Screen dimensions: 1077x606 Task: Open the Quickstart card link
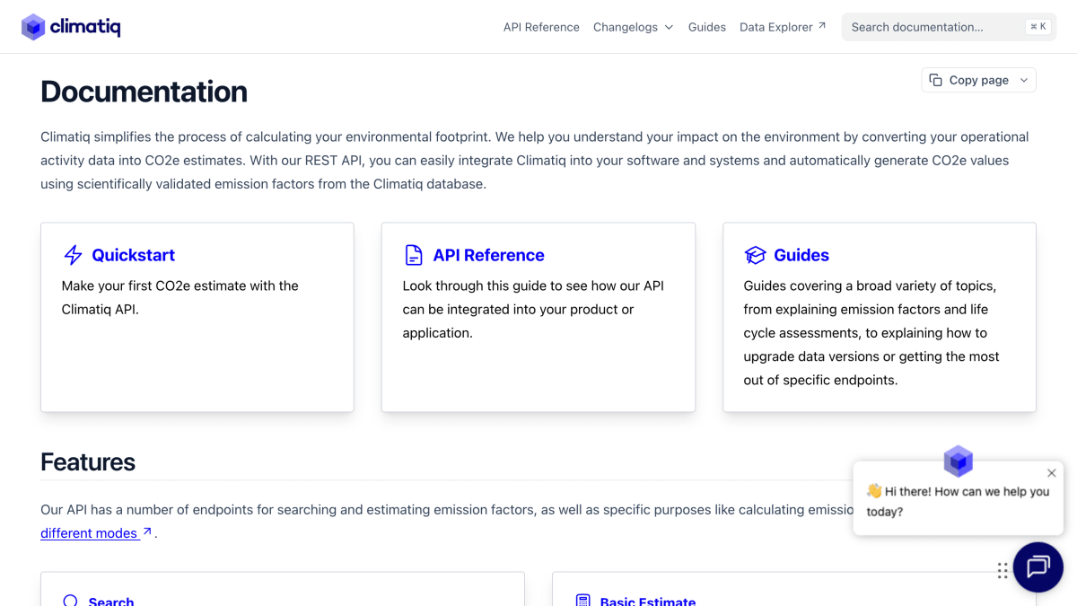[x=133, y=255]
